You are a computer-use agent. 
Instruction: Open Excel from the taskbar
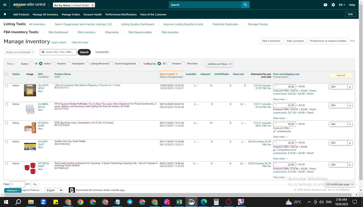[x=179, y=202]
